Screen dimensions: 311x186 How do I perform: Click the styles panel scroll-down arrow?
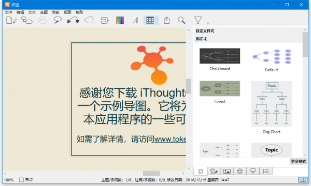[x=305, y=155]
